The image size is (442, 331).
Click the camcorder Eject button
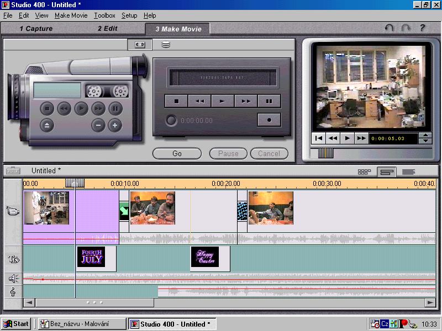(47, 125)
